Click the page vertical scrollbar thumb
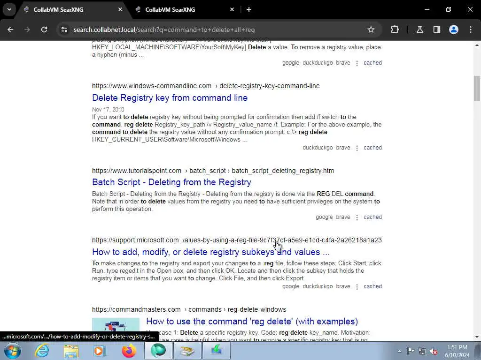Image resolution: width=481 pixels, height=360 pixels. 477,88
